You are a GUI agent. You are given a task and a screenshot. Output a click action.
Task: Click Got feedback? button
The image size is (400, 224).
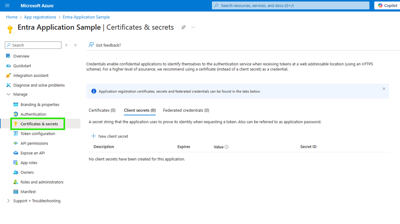click(105, 45)
